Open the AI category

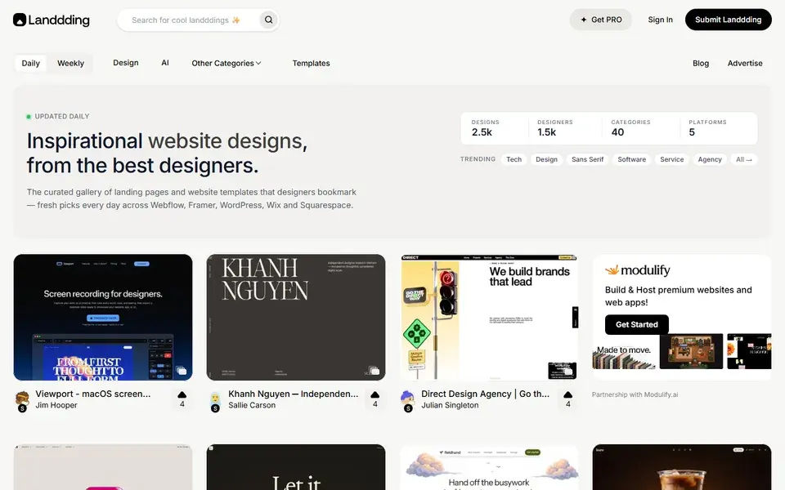[165, 63]
